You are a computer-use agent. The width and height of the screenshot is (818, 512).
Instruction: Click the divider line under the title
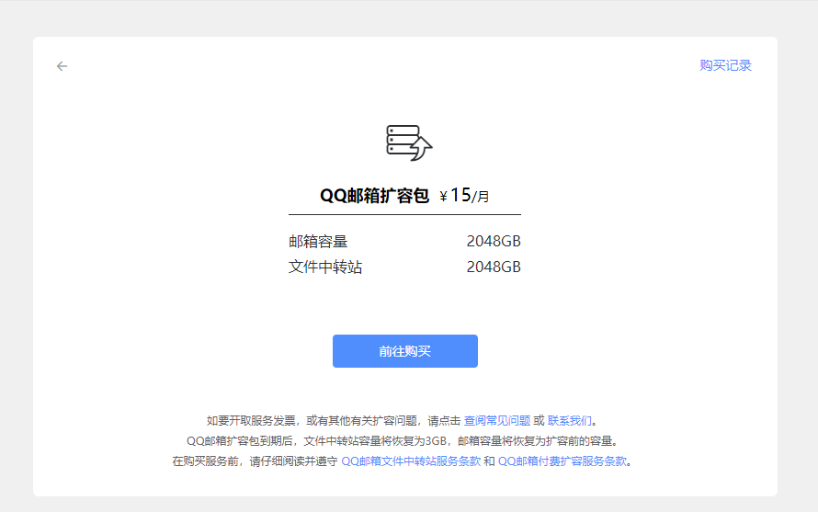[404, 214]
